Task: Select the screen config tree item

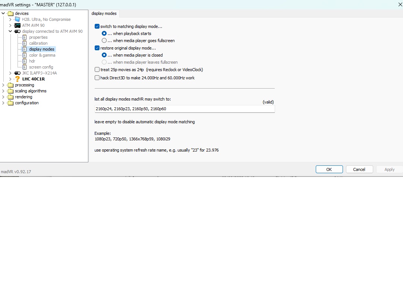Action: click(41, 67)
